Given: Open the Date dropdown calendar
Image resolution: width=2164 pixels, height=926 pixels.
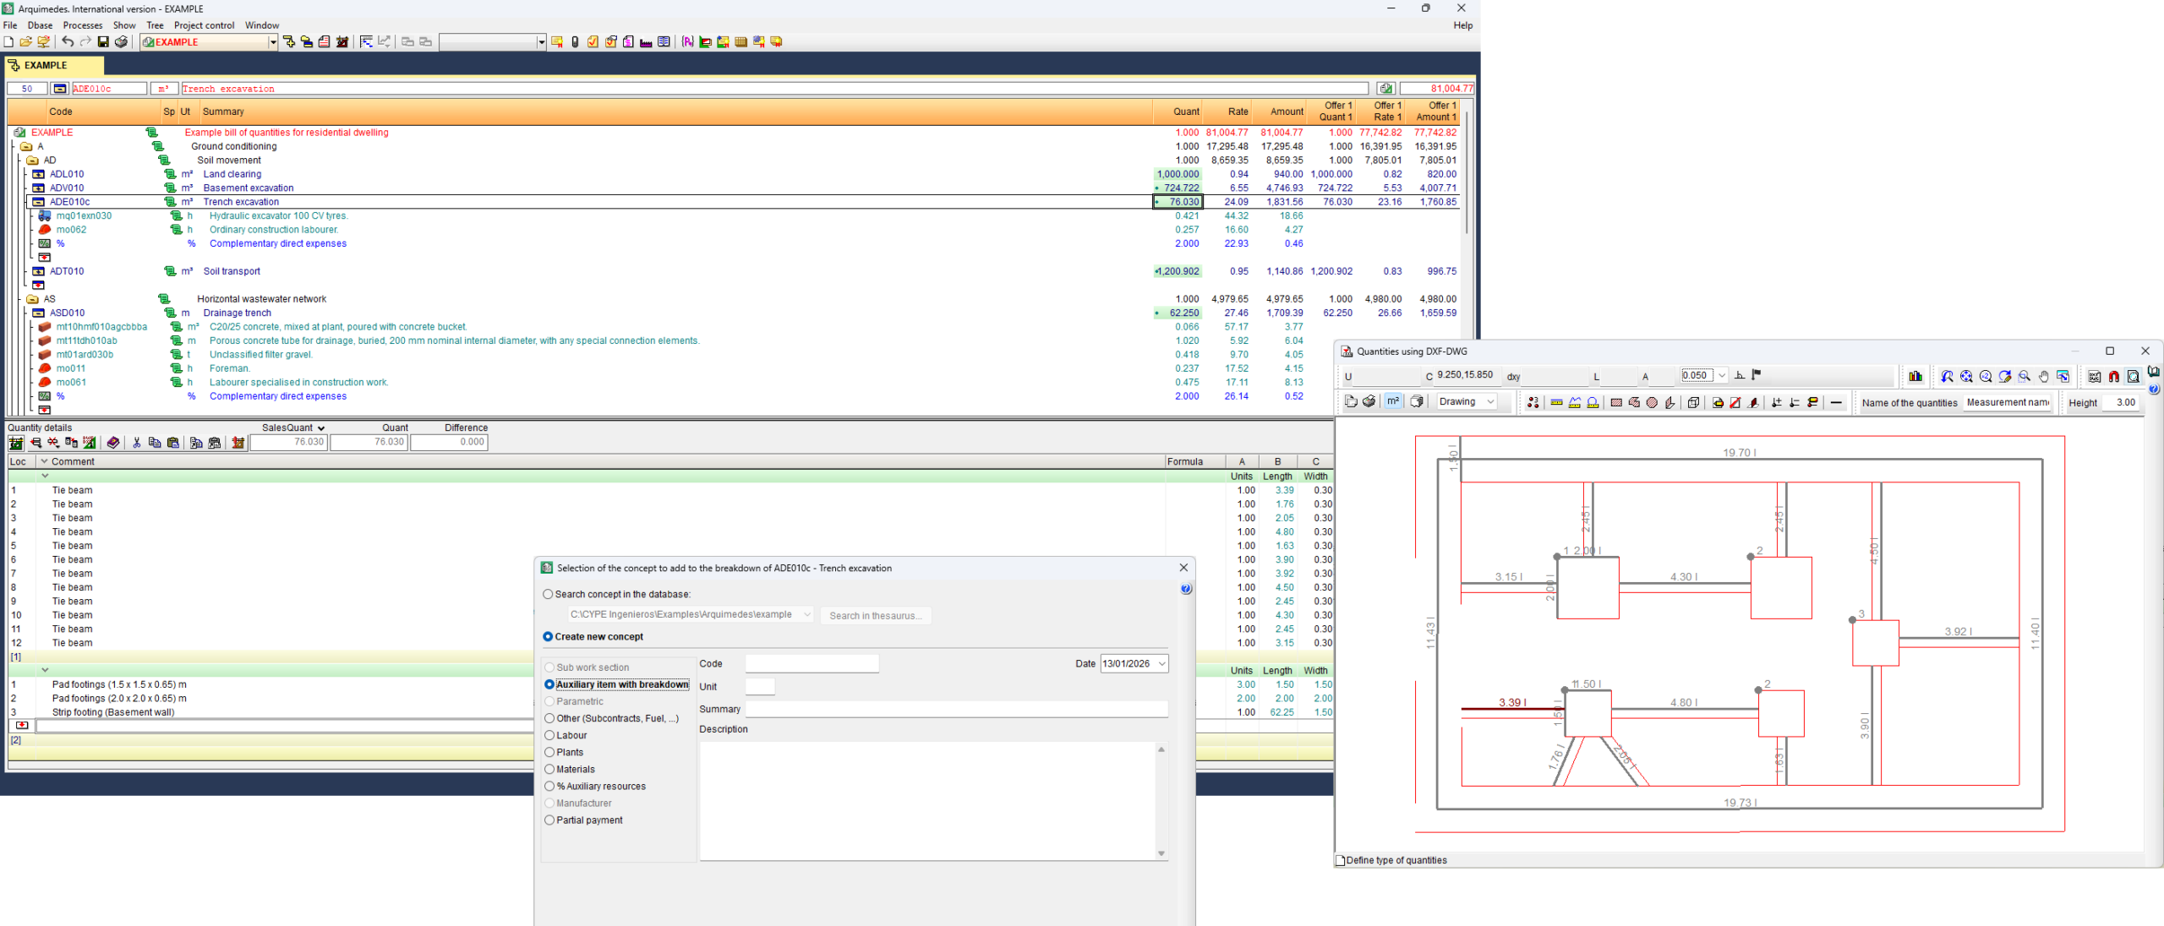Looking at the screenshot, I should click(x=1162, y=664).
